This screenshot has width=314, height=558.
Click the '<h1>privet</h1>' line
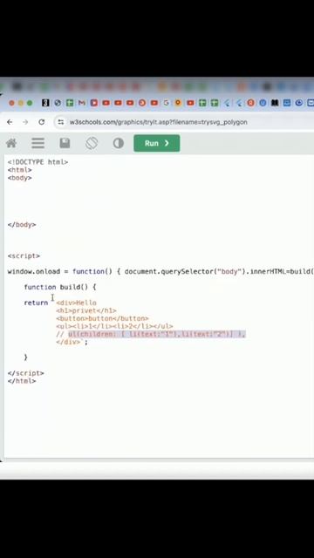pos(86,310)
